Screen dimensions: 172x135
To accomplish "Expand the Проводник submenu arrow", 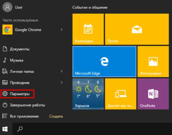I will pos(62,83).
